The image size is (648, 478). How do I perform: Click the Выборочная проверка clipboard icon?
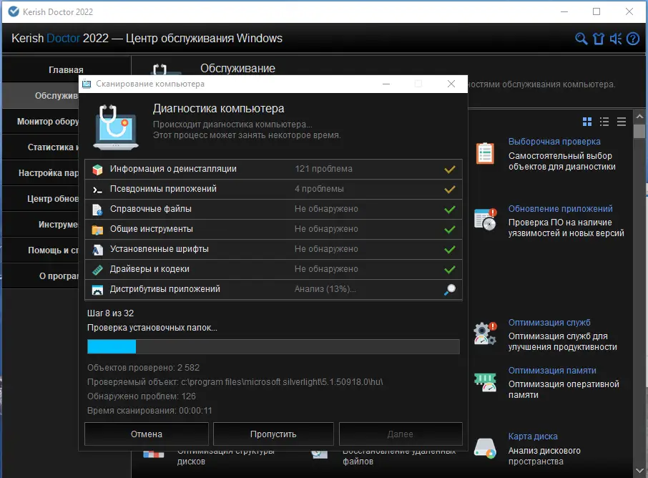pyautogui.click(x=485, y=153)
